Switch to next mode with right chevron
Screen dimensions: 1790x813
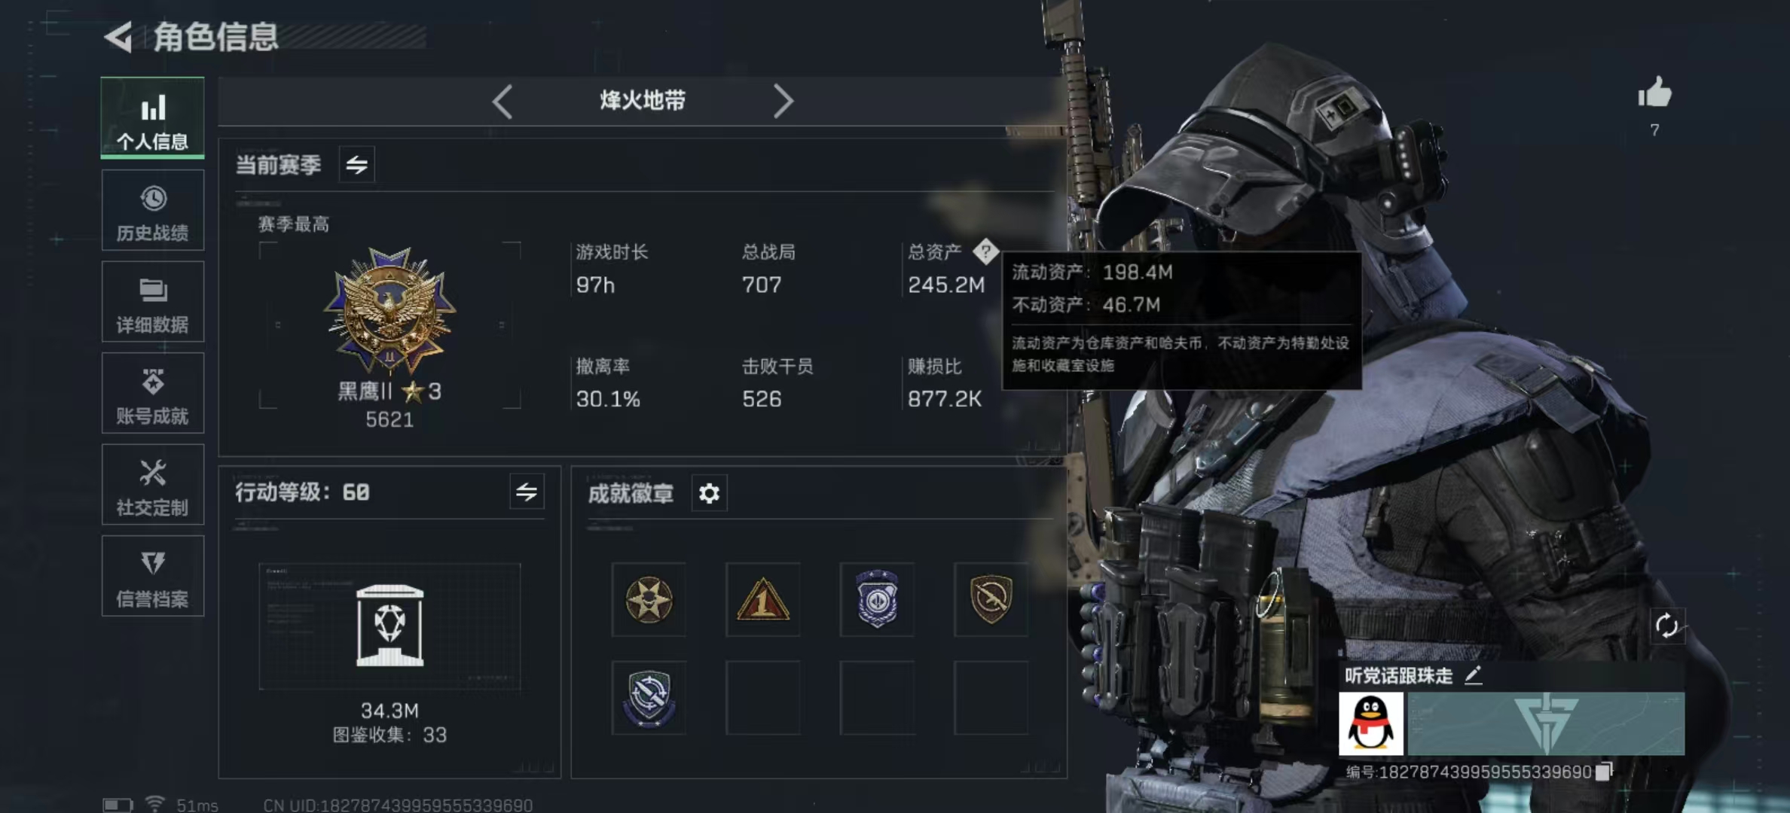[x=783, y=101]
